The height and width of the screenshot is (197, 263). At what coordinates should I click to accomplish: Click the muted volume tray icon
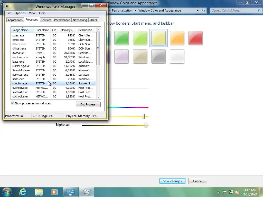(x=237, y=192)
